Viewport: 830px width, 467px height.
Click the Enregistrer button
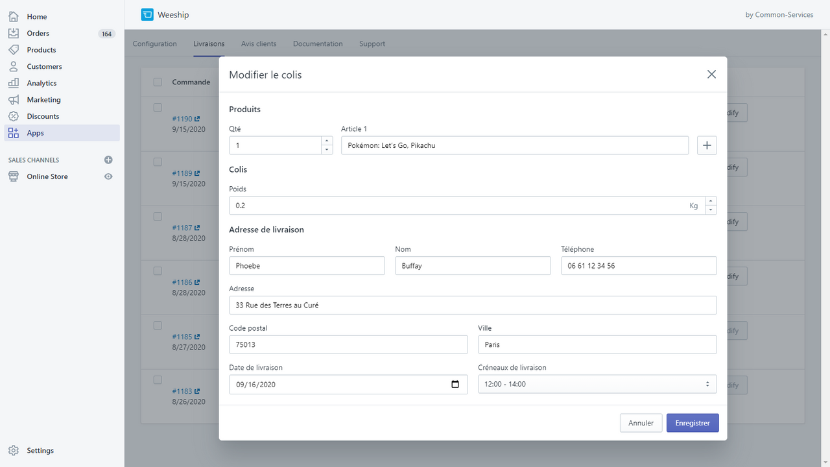click(x=692, y=423)
